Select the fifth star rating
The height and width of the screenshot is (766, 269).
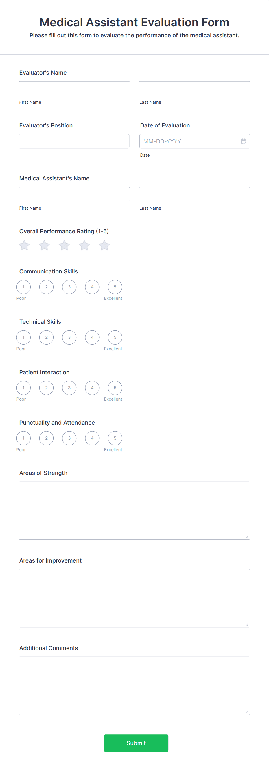(104, 246)
